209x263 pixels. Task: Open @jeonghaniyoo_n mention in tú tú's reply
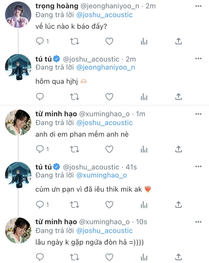pos(105,67)
